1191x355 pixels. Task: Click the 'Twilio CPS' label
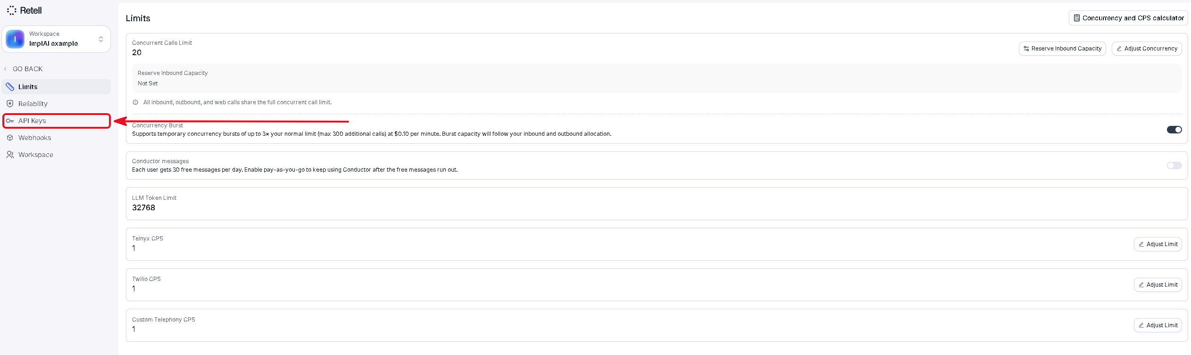coord(146,279)
